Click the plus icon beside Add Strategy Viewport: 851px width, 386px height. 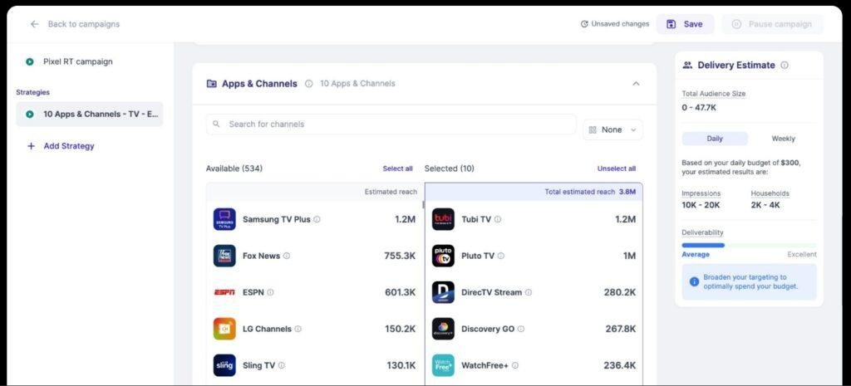coord(31,146)
